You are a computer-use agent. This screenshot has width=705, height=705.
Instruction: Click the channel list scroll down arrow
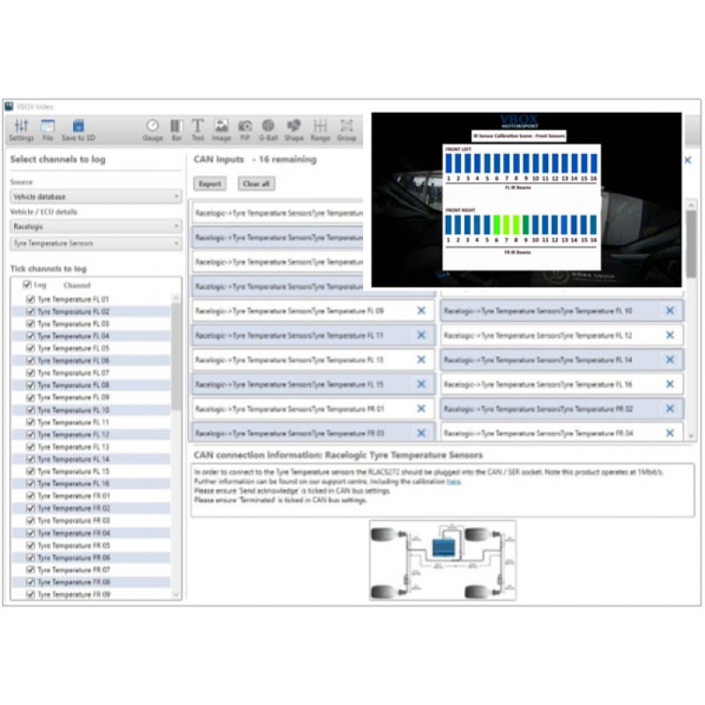coord(175,594)
